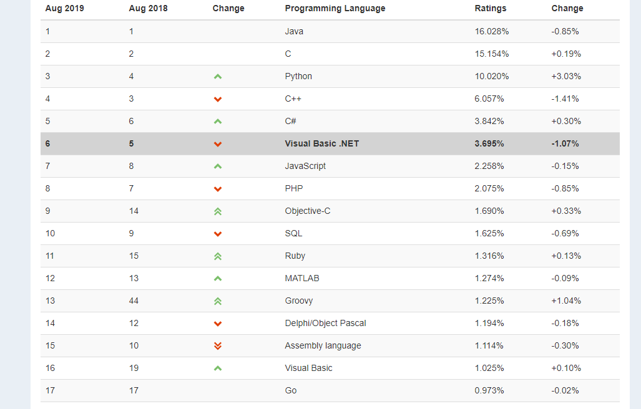Click the red down arrow beside C++

pos(218,99)
